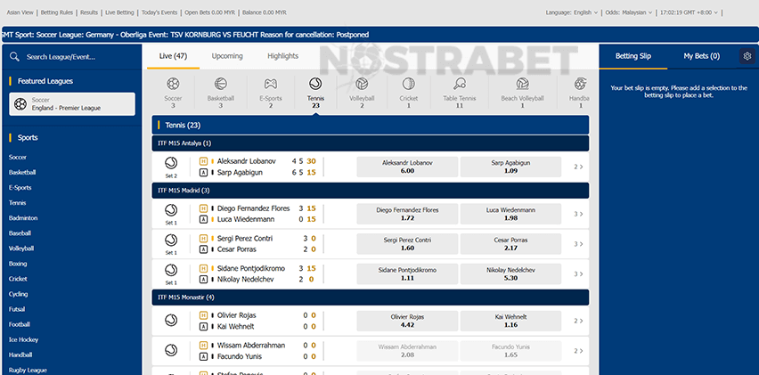Image resolution: width=759 pixels, height=375 pixels.
Task: Select the Soccer sport icon in the live bar
Action: pos(173,85)
